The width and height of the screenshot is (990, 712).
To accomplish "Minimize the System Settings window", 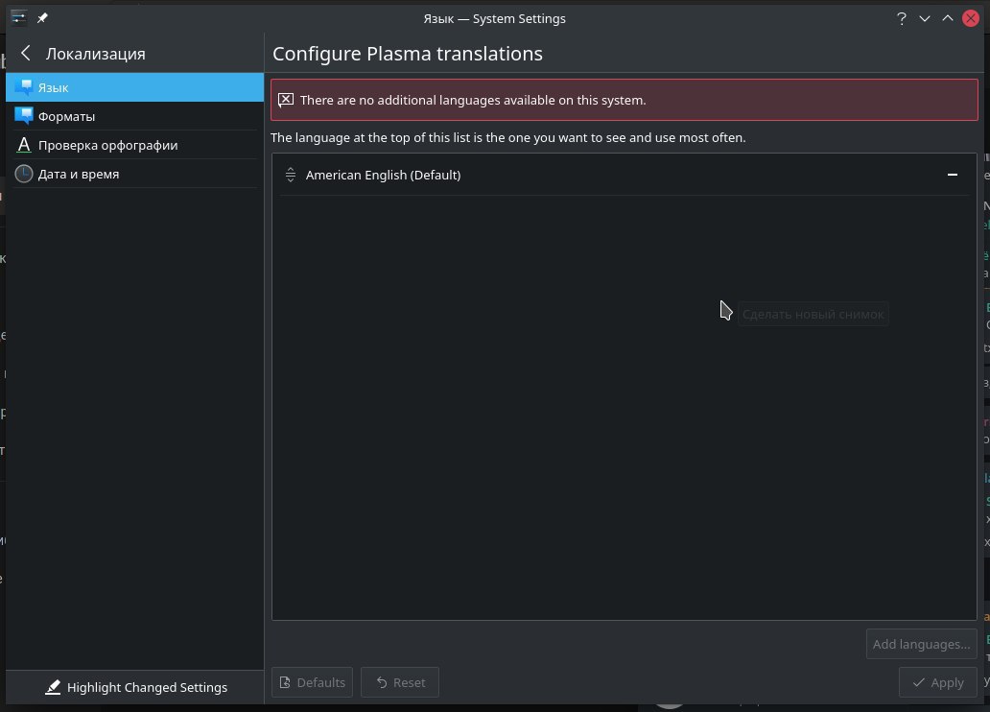I will [925, 18].
